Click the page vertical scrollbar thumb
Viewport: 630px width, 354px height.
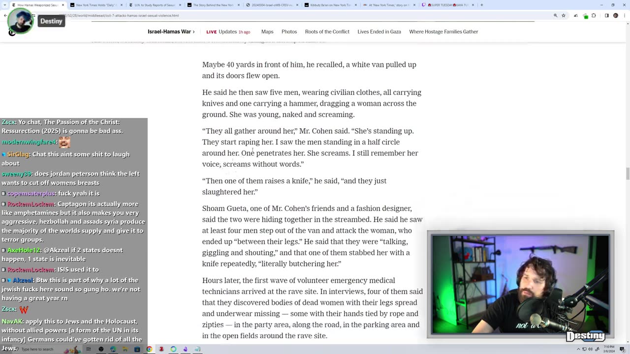627,174
